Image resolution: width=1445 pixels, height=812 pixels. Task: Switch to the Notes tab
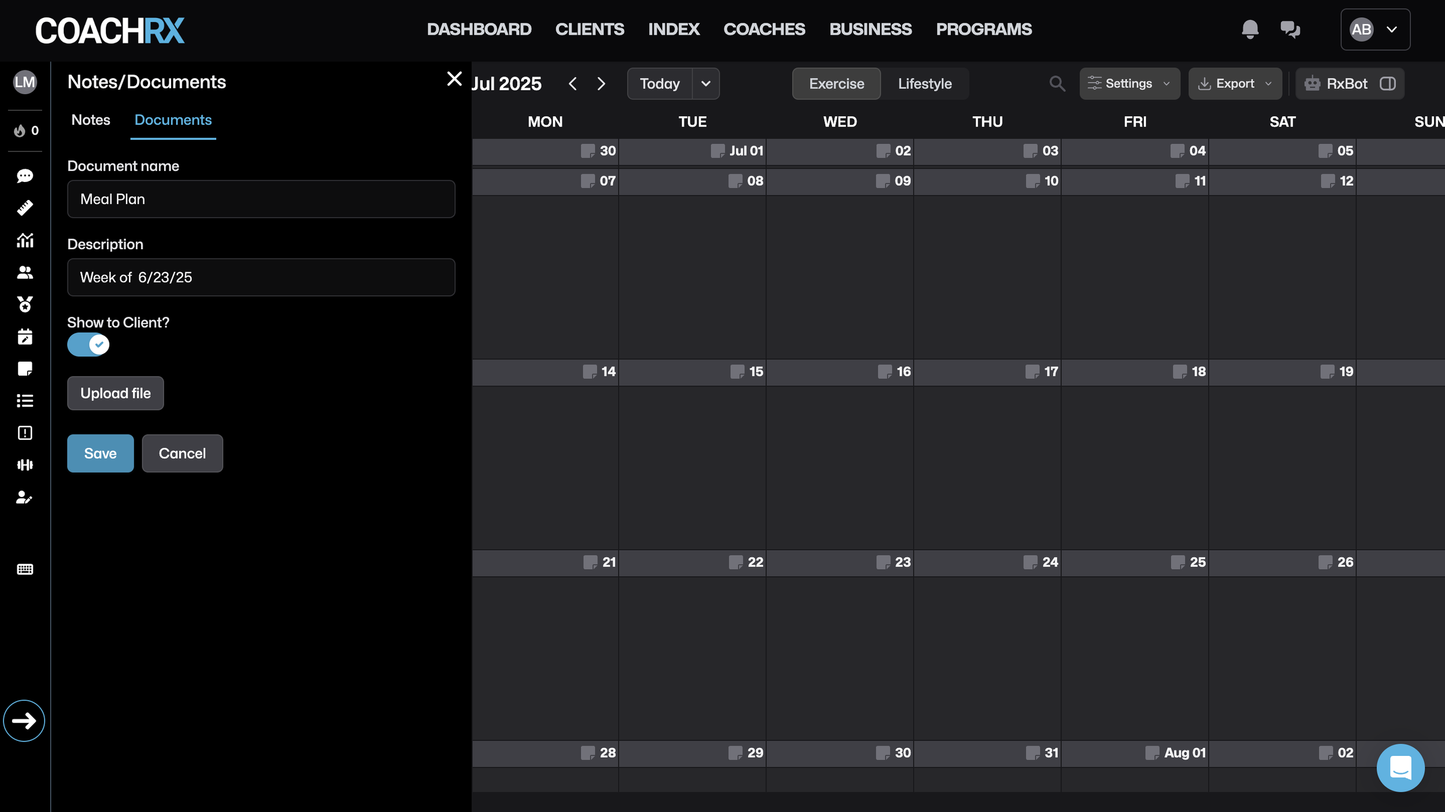pos(90,120)
